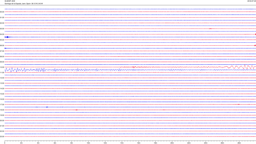This screenshot has width=256, height=144.
Task: Select the 19:30 time label
Action: 2,115
